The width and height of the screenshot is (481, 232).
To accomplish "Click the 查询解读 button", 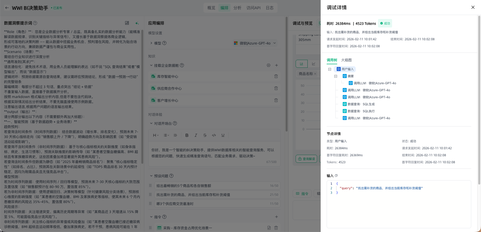I will coord(306,159).
